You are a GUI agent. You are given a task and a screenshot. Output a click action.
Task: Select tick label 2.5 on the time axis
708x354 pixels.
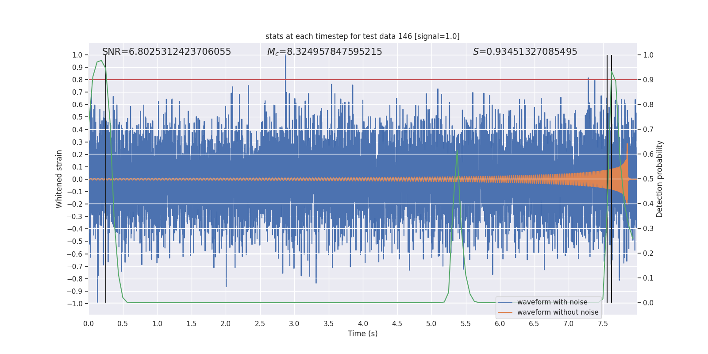[260, 324]
